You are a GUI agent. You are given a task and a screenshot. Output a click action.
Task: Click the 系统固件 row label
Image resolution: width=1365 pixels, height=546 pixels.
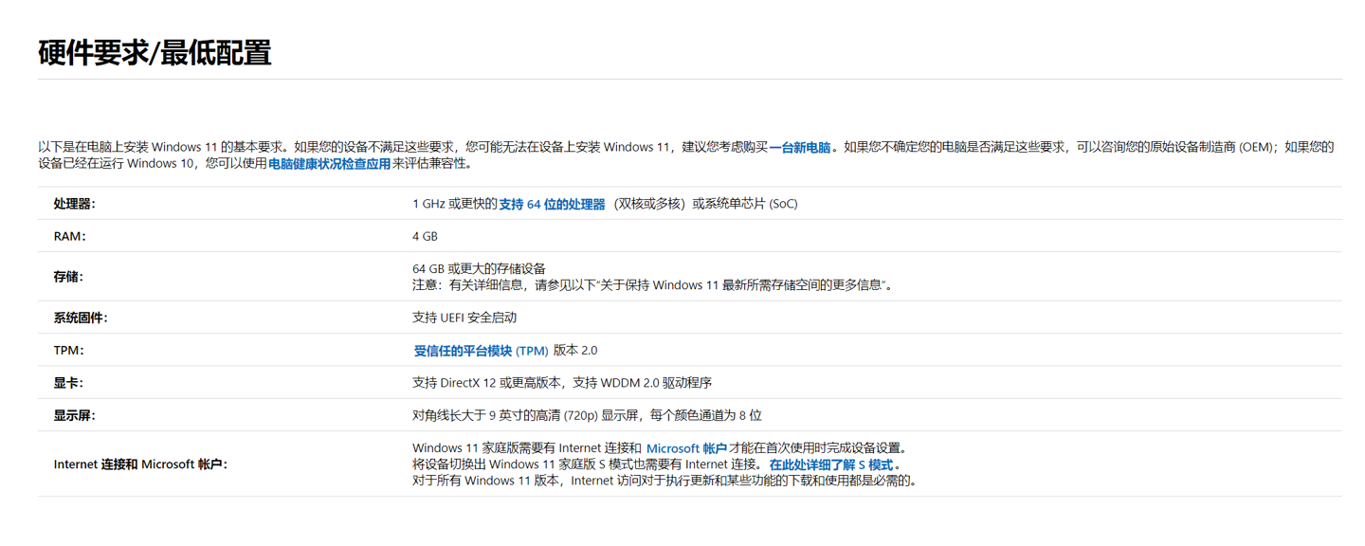point(80,317)
